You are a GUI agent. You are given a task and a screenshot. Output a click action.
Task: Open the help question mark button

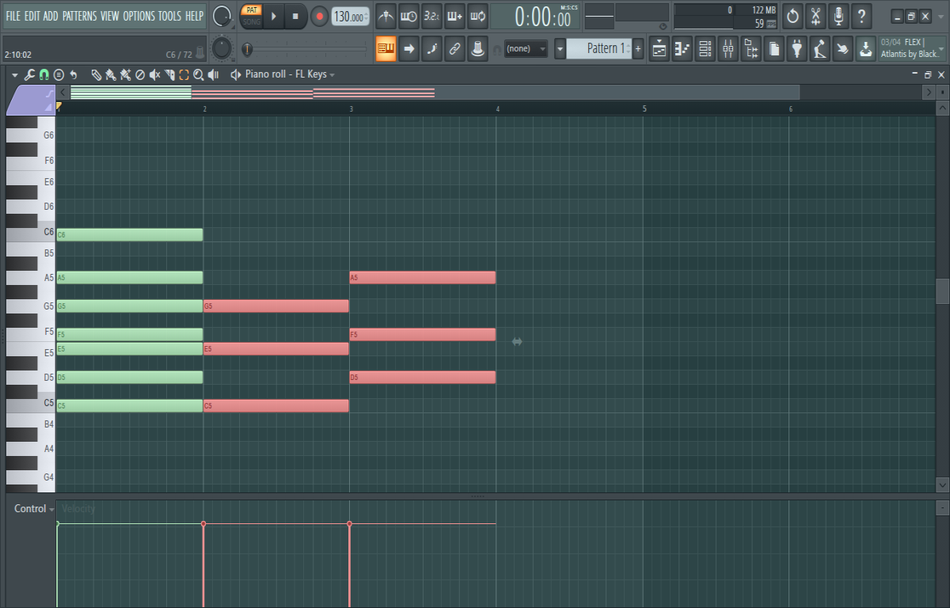pyautogui.click(x=861, y=16)
